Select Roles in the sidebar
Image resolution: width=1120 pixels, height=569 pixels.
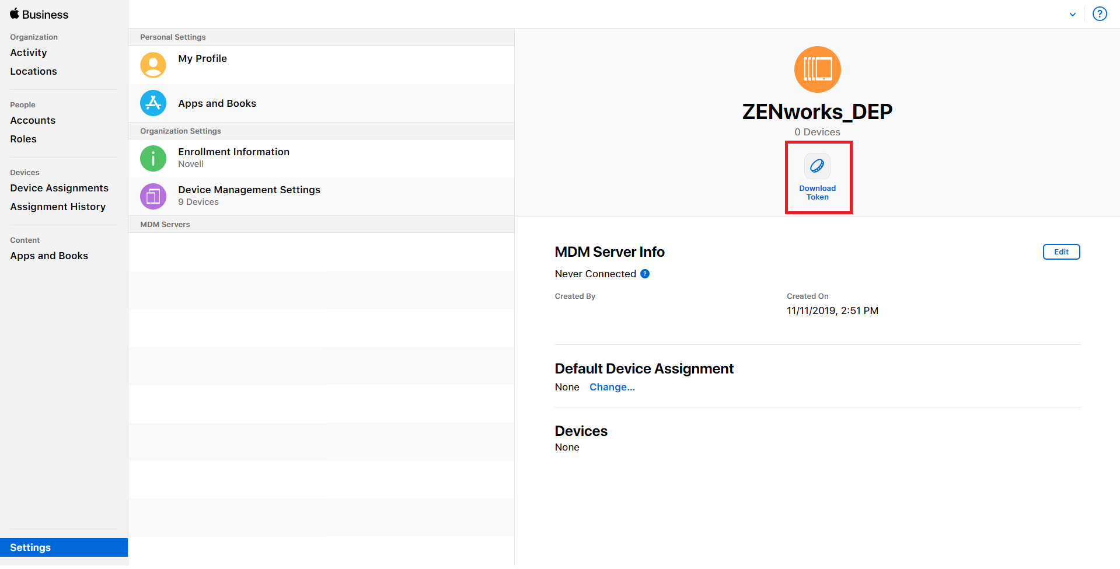[x=23, y=139]
